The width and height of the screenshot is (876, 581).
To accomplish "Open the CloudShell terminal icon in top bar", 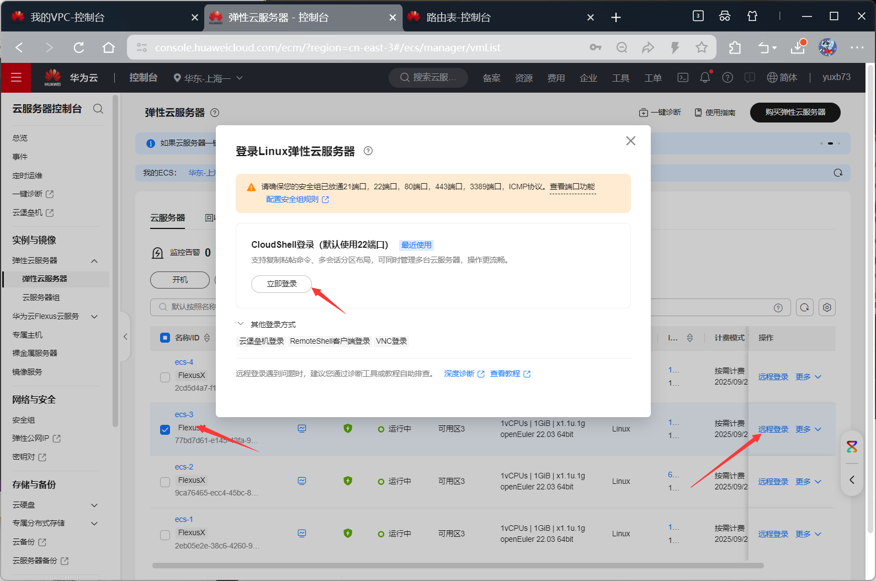I will [x=683, y=78].
